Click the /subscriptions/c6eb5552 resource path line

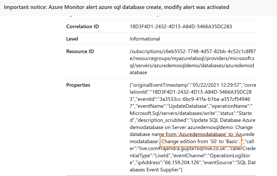(193, 51)
